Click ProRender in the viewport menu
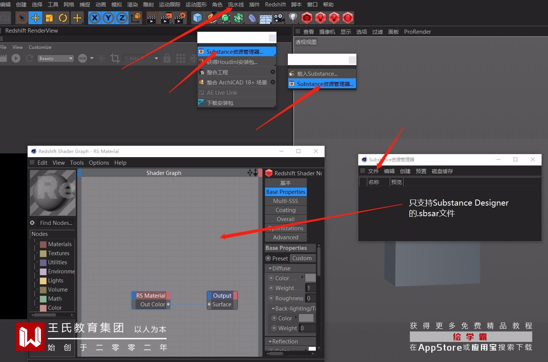Viewport: 548px width, 362px height. pos(417,32)
